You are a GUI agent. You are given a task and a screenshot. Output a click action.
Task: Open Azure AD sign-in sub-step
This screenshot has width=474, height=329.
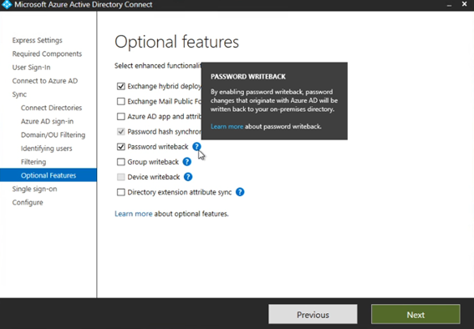[47, 121]
